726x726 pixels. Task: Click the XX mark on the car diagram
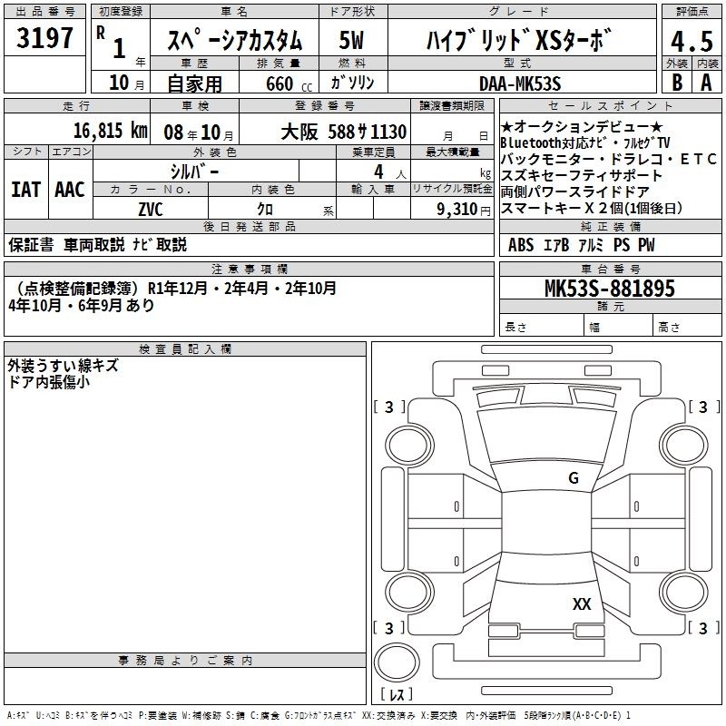click(582, 604)
